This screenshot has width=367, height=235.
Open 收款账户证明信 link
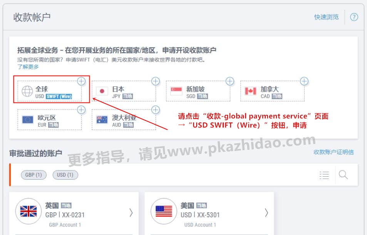[333, 152]
